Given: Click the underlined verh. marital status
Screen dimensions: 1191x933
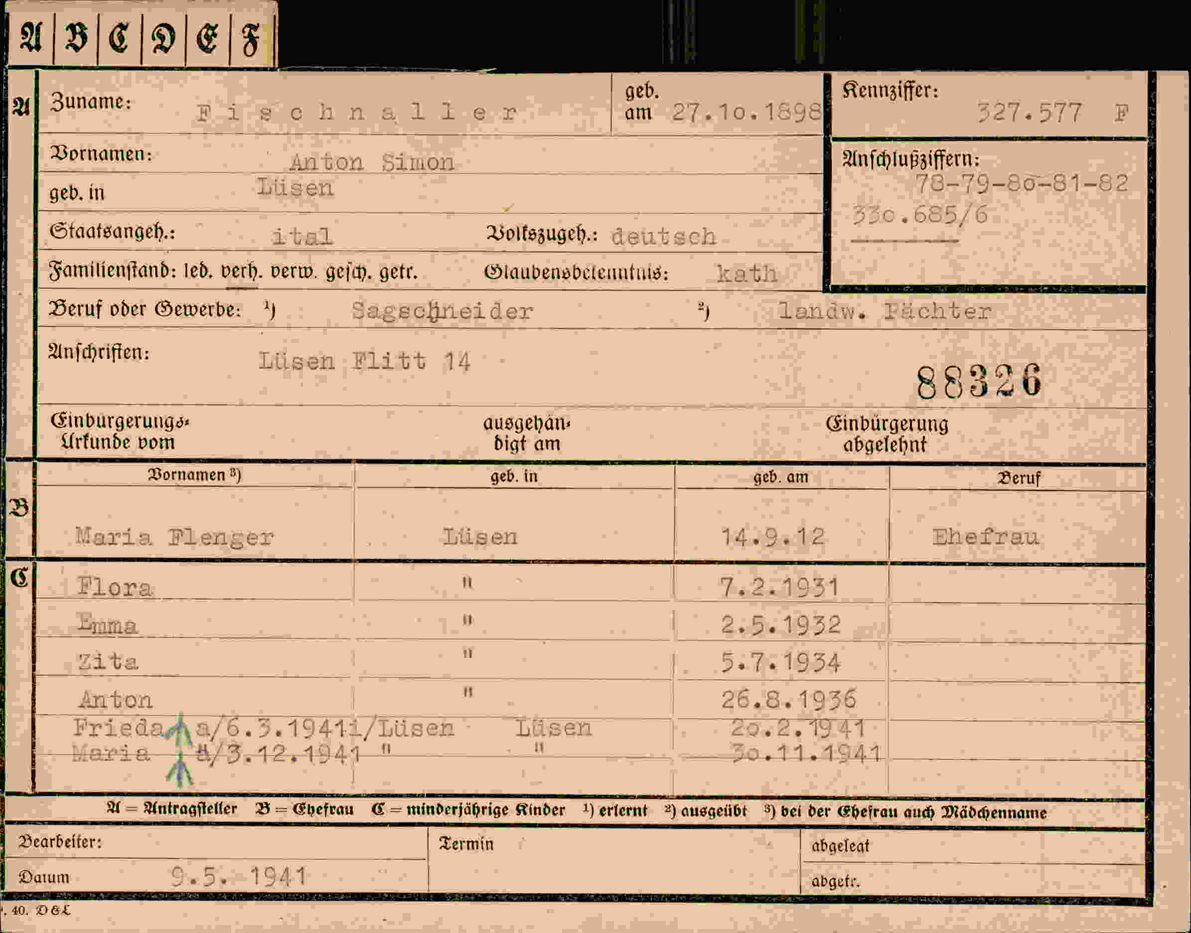Looking at the screenshot, I should point(241,272).
